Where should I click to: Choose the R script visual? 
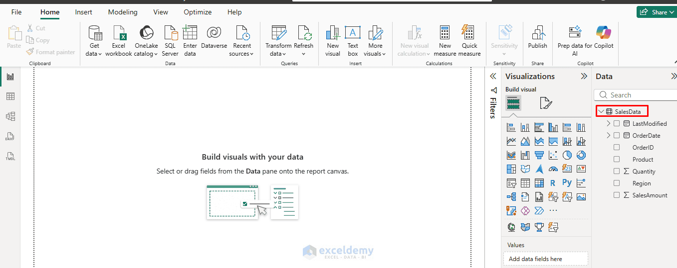(x=553, y=183)
